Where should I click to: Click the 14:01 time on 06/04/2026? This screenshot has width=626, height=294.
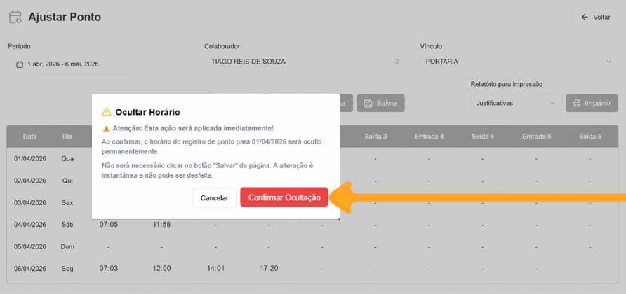coord(215,269)
